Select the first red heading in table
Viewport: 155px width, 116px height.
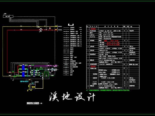94,29
